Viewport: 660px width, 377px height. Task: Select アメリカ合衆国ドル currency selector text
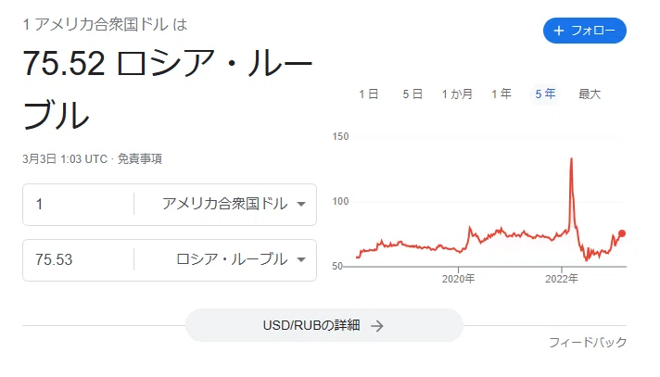point(224,204)
